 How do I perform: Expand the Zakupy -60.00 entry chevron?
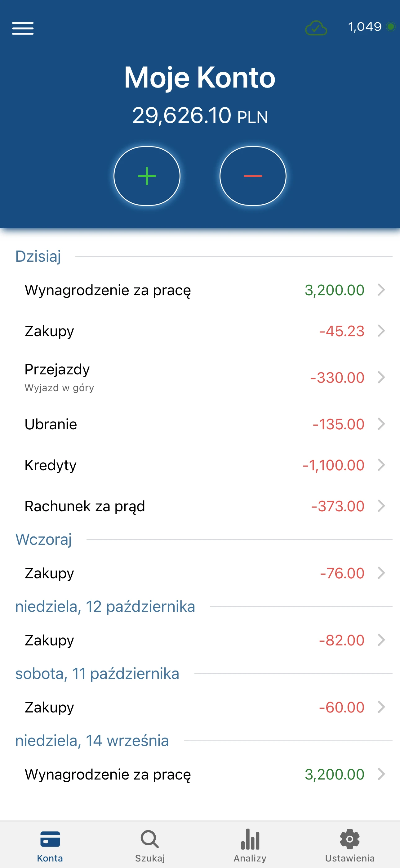[x=381, y=707]
